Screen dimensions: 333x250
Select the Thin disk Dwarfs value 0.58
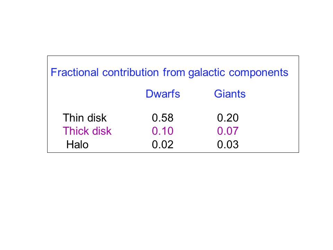coord(162,118)
